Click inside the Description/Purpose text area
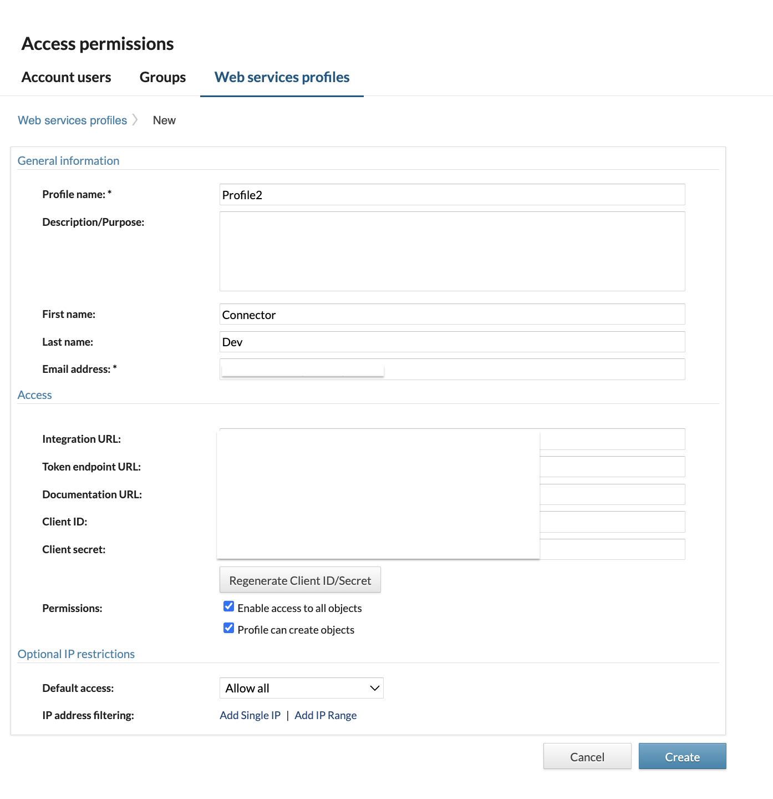Viewport: 773px width, 799px height. 452,251
